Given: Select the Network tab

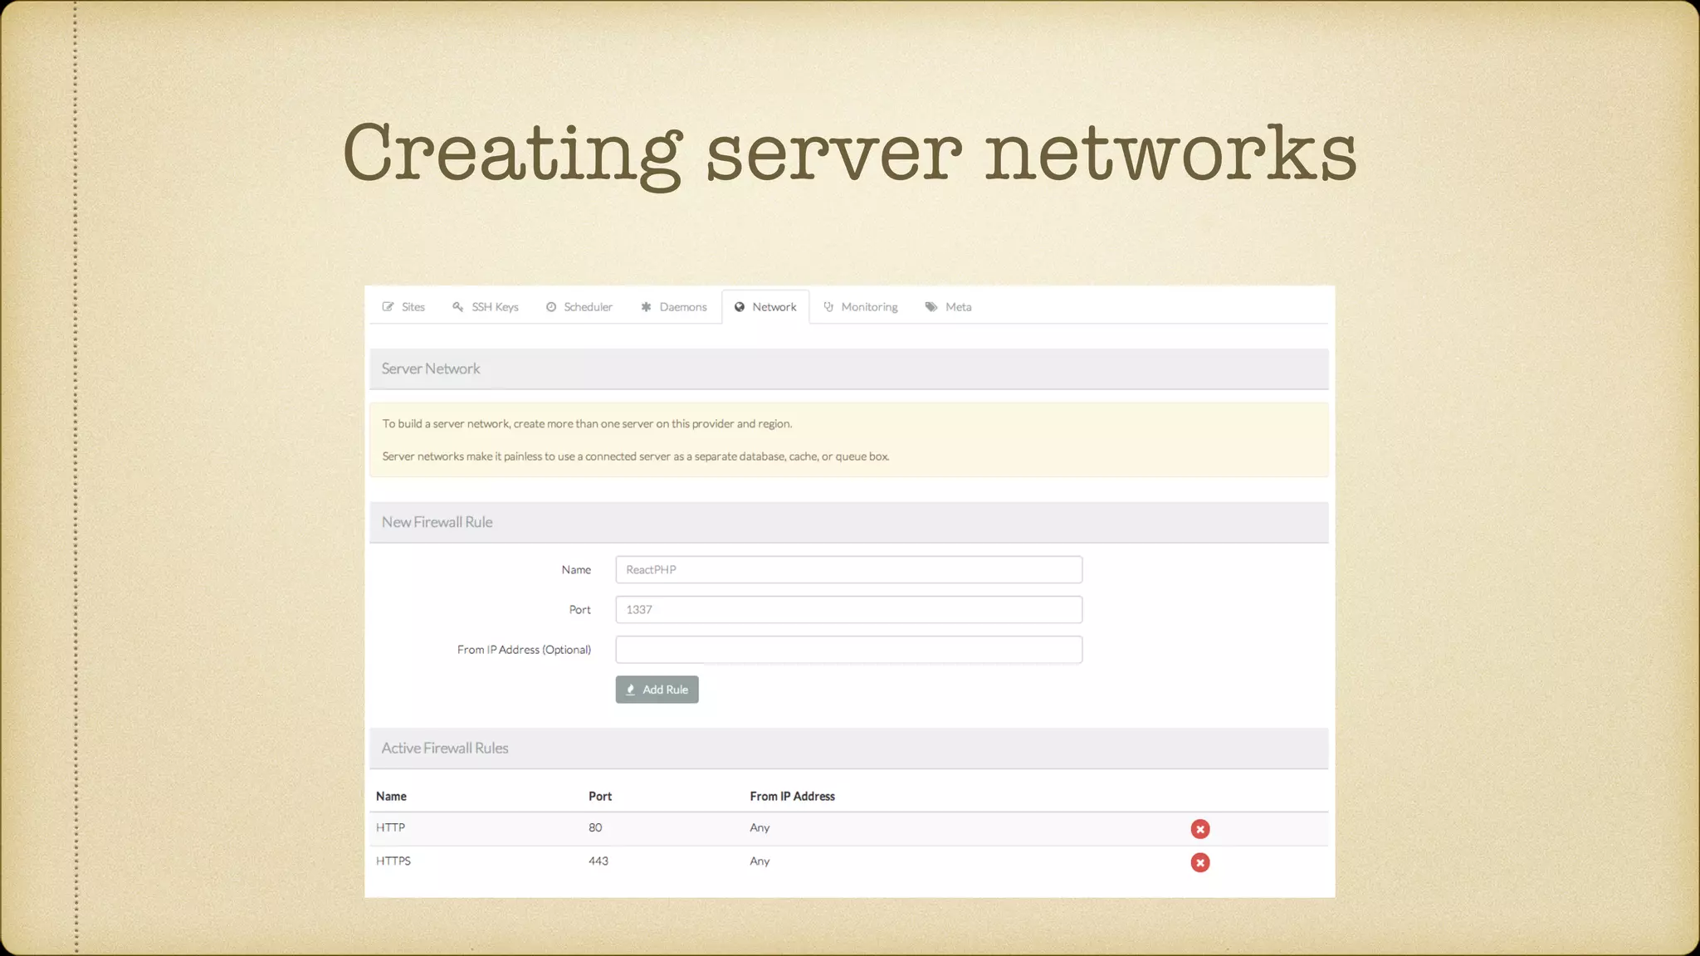Looking at the screenshot, I should (765, 307).
